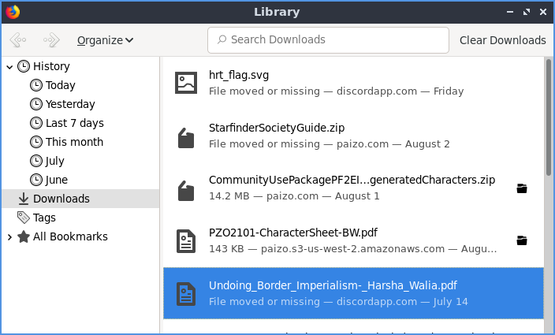Show history for Today
The width and height of the screenshot is (555, 335).
(x=60, y=85)
